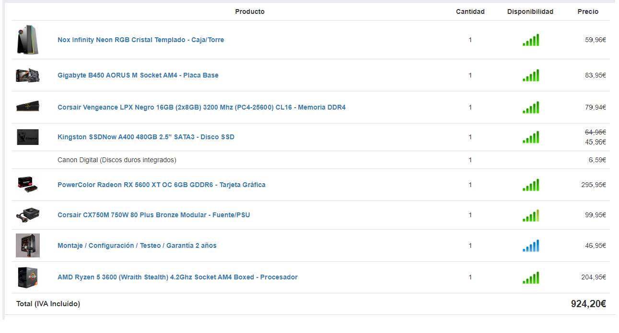619x333 pixels.
Task: Click the Montaje assembly service thumbnail
Action: pyautogui.click(x=27, y=245)
